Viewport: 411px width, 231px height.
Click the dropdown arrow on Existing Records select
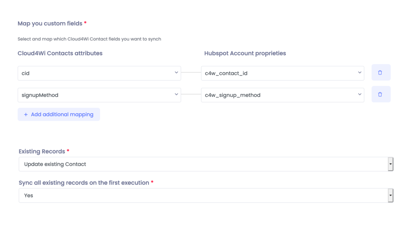(x=390, y=164)
